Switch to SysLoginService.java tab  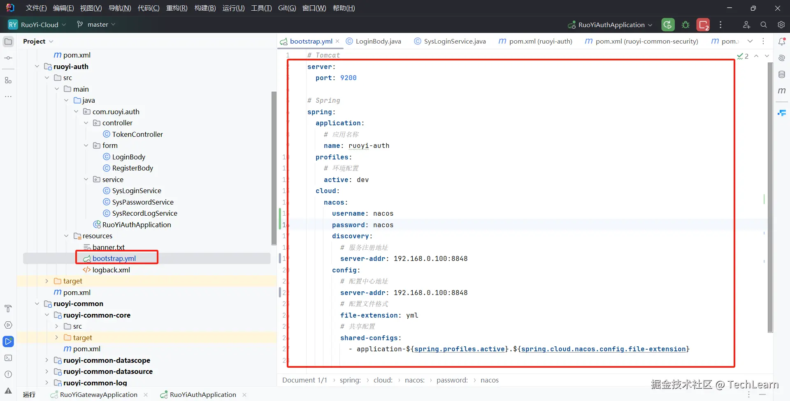pyautogui.click(x=450, y=41)
